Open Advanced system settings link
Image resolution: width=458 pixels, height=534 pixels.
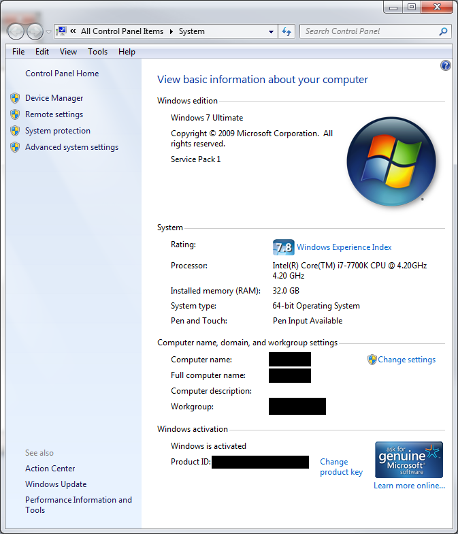72,147
